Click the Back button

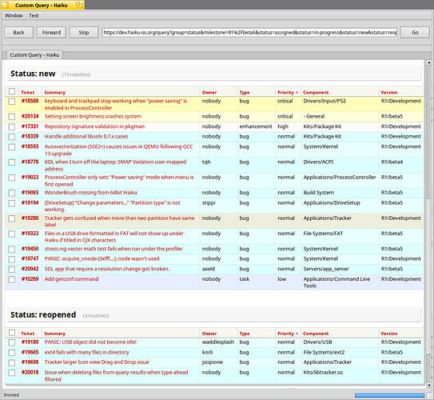(x=19, y=33)
